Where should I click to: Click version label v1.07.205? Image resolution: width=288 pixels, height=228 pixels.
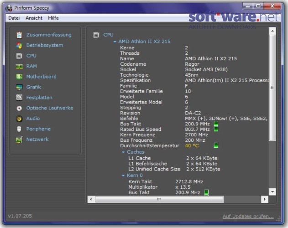pyautogui.click(x=20, y=216)
